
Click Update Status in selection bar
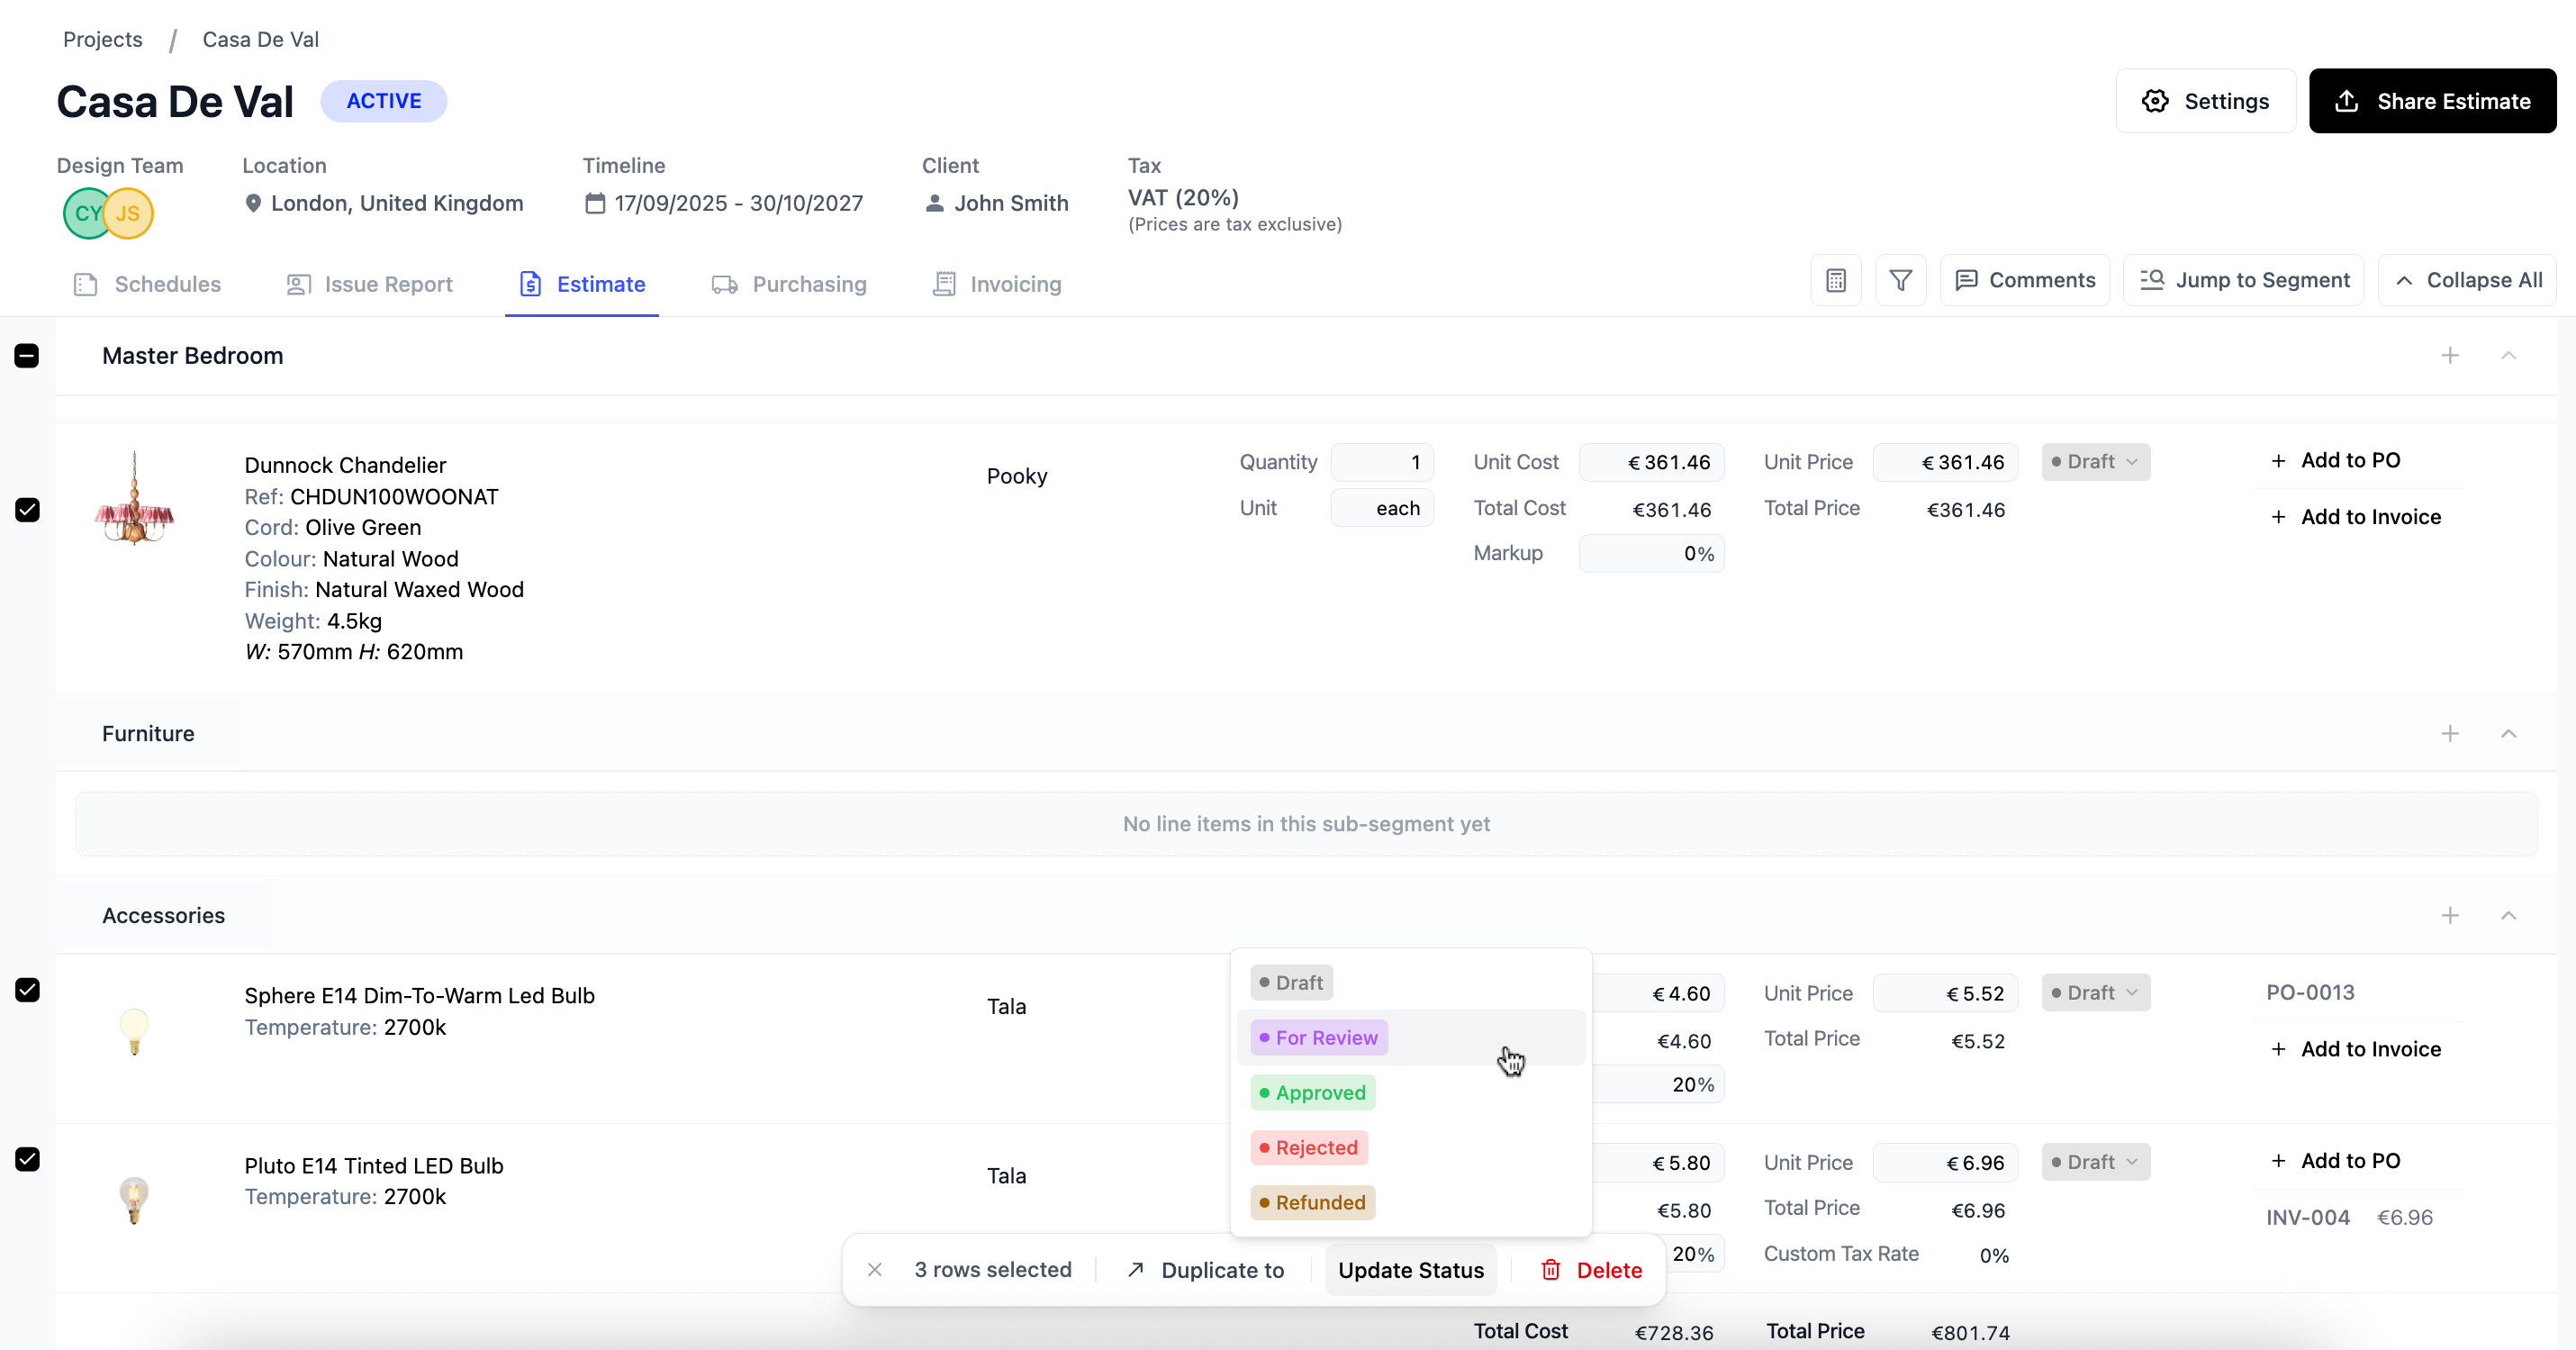point(1411,1270)
